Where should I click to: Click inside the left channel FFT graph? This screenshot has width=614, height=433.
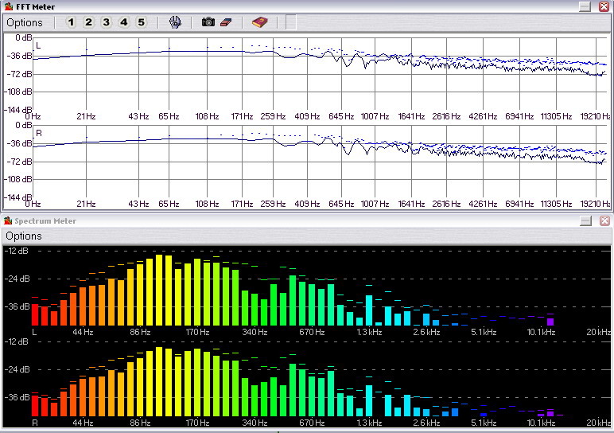[318, 80]
